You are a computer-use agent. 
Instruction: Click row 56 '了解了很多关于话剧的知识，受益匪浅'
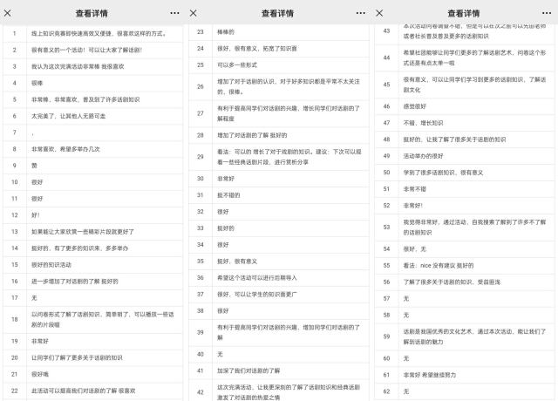[x=452, y=282]
